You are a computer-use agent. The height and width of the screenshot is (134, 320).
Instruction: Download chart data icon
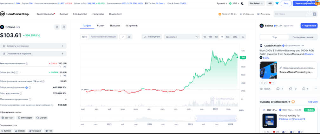tap(243, 37)
